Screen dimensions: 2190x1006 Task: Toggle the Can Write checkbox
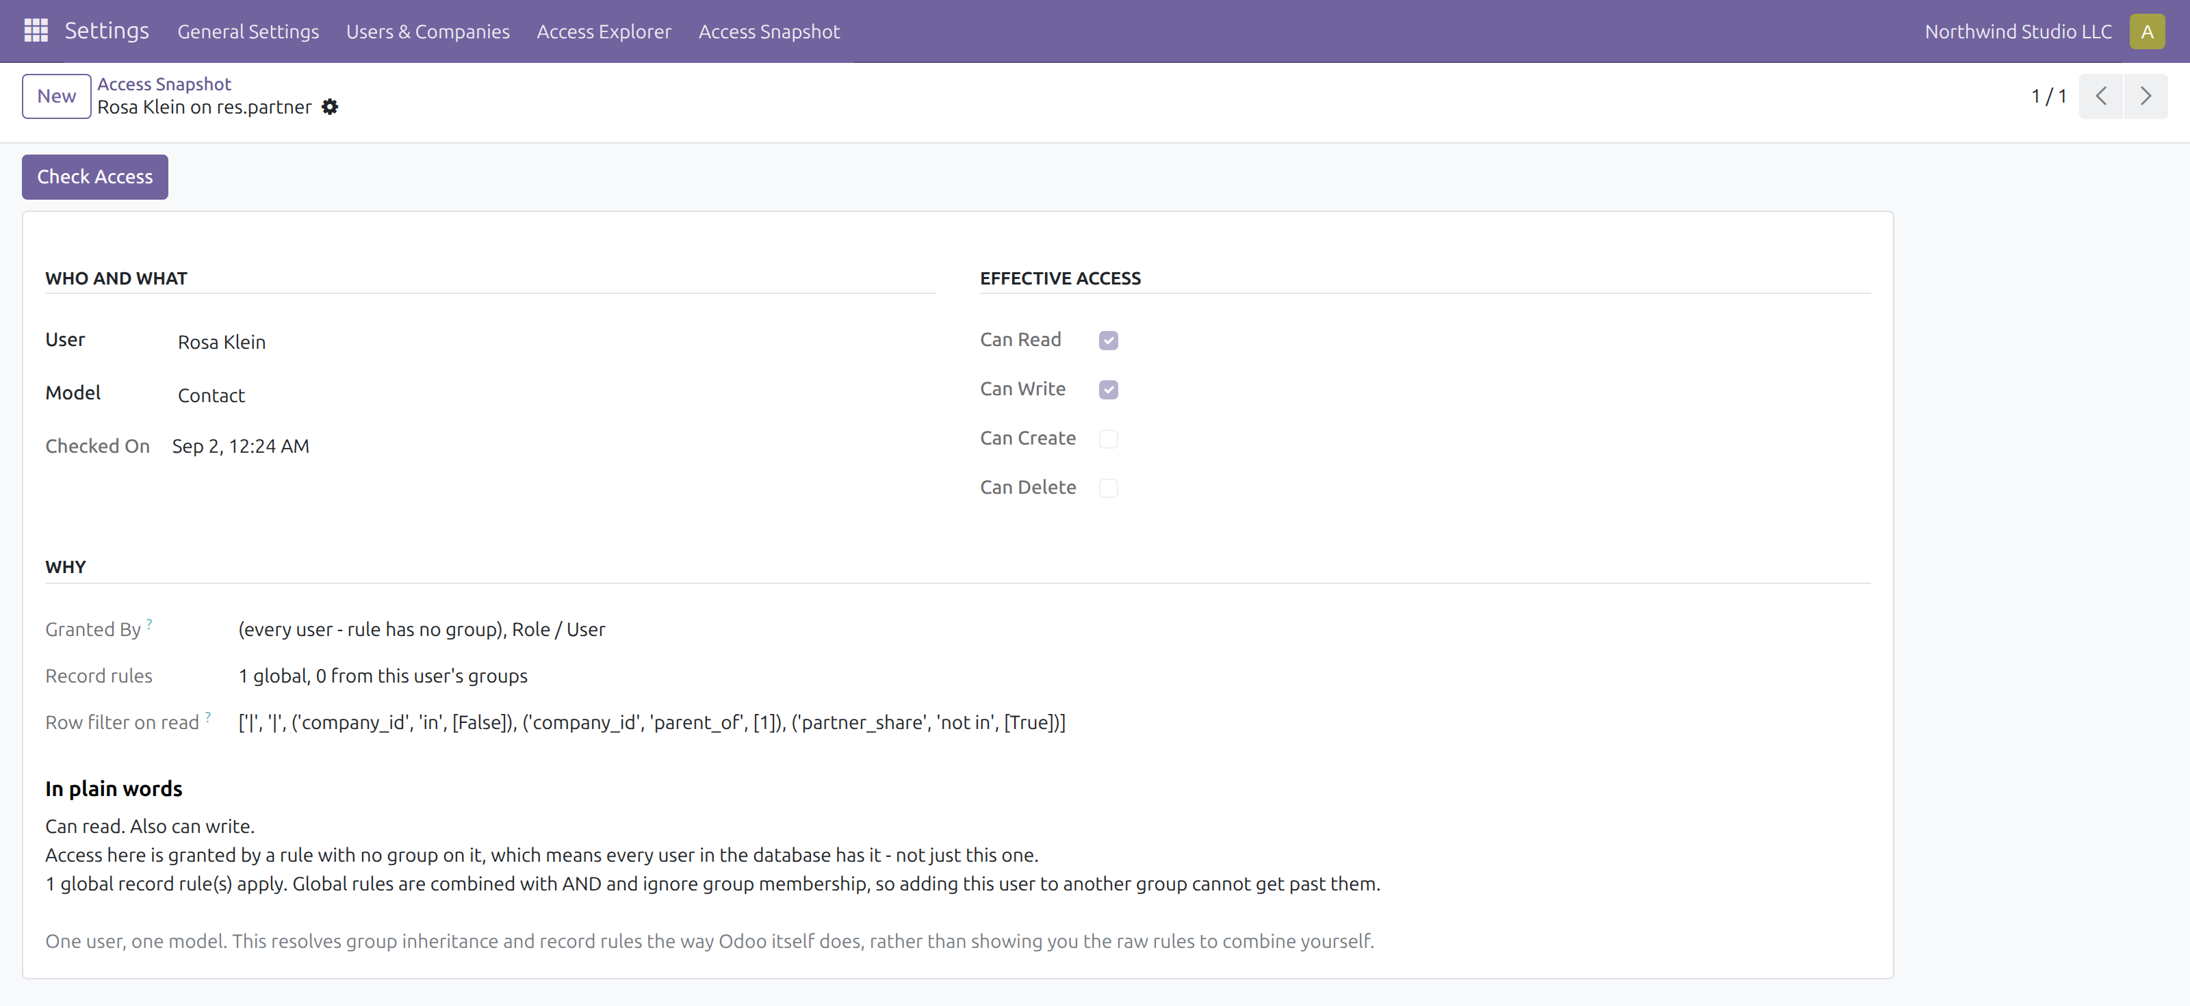point(1108,390)
